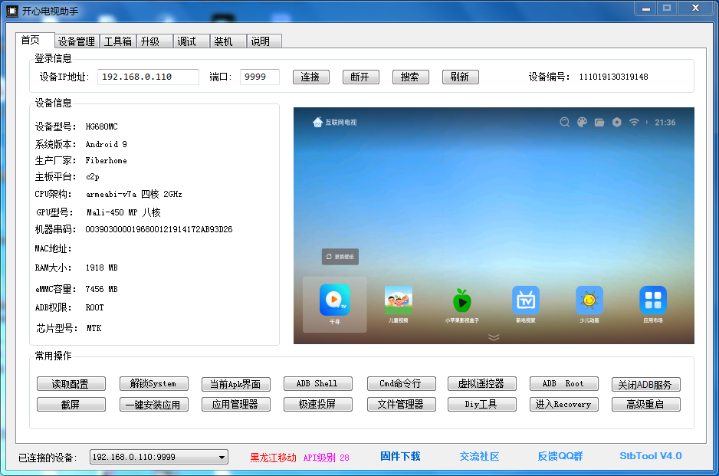The height and width of the screenshot is (476, 719).
Task: Click the ADB Root button
Action: (x=564, y=383)
